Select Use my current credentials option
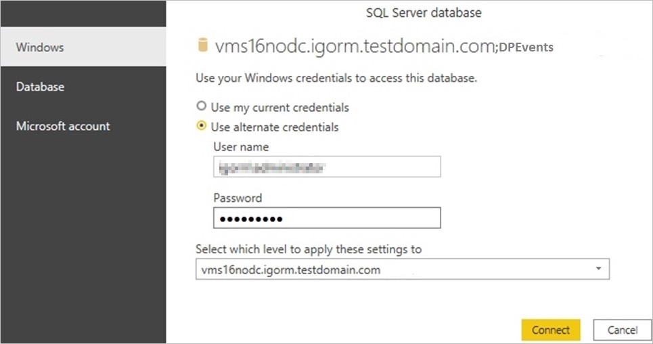653x344 pixels. [200, 106]
